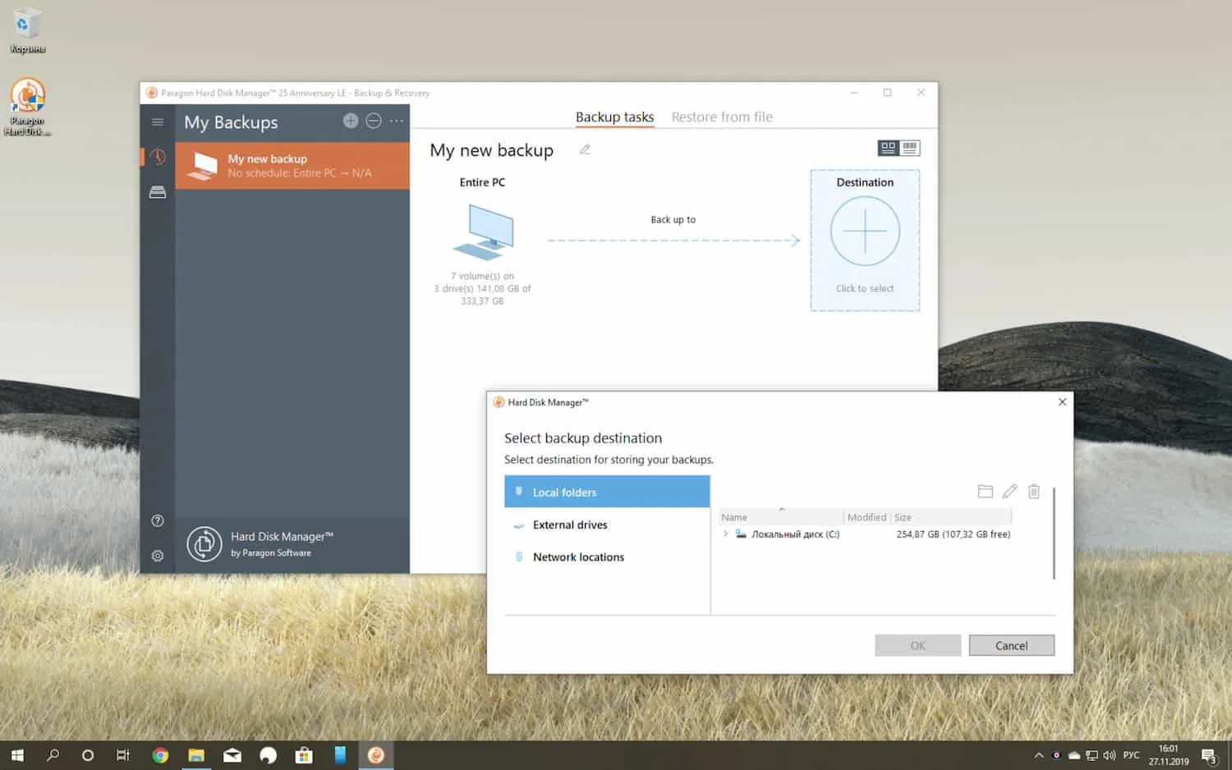This screenshot has height=770, width=1232.
Task: Open settings with the gear icon
Action: point(158,556)
